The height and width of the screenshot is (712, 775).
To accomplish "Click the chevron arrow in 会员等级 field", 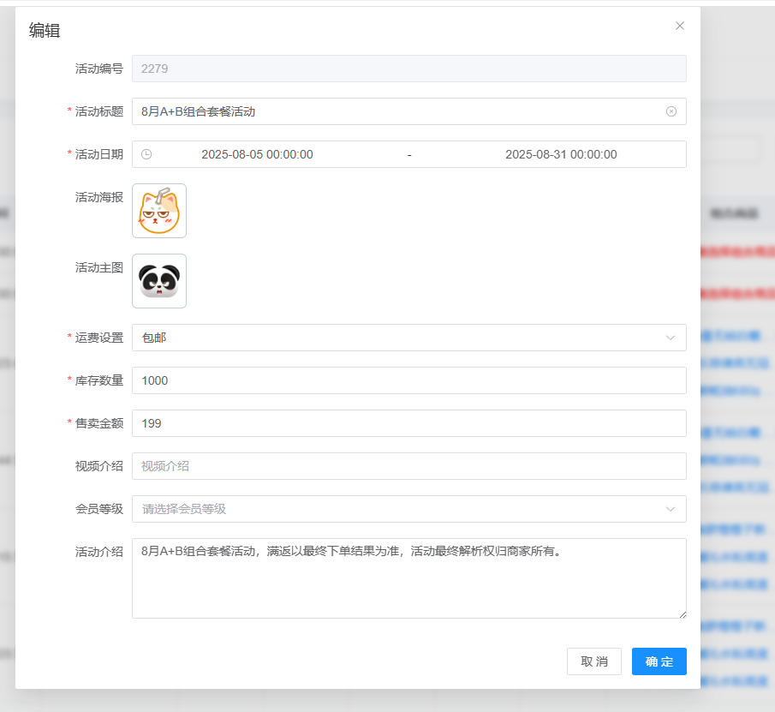I will (x=671, y=509).
